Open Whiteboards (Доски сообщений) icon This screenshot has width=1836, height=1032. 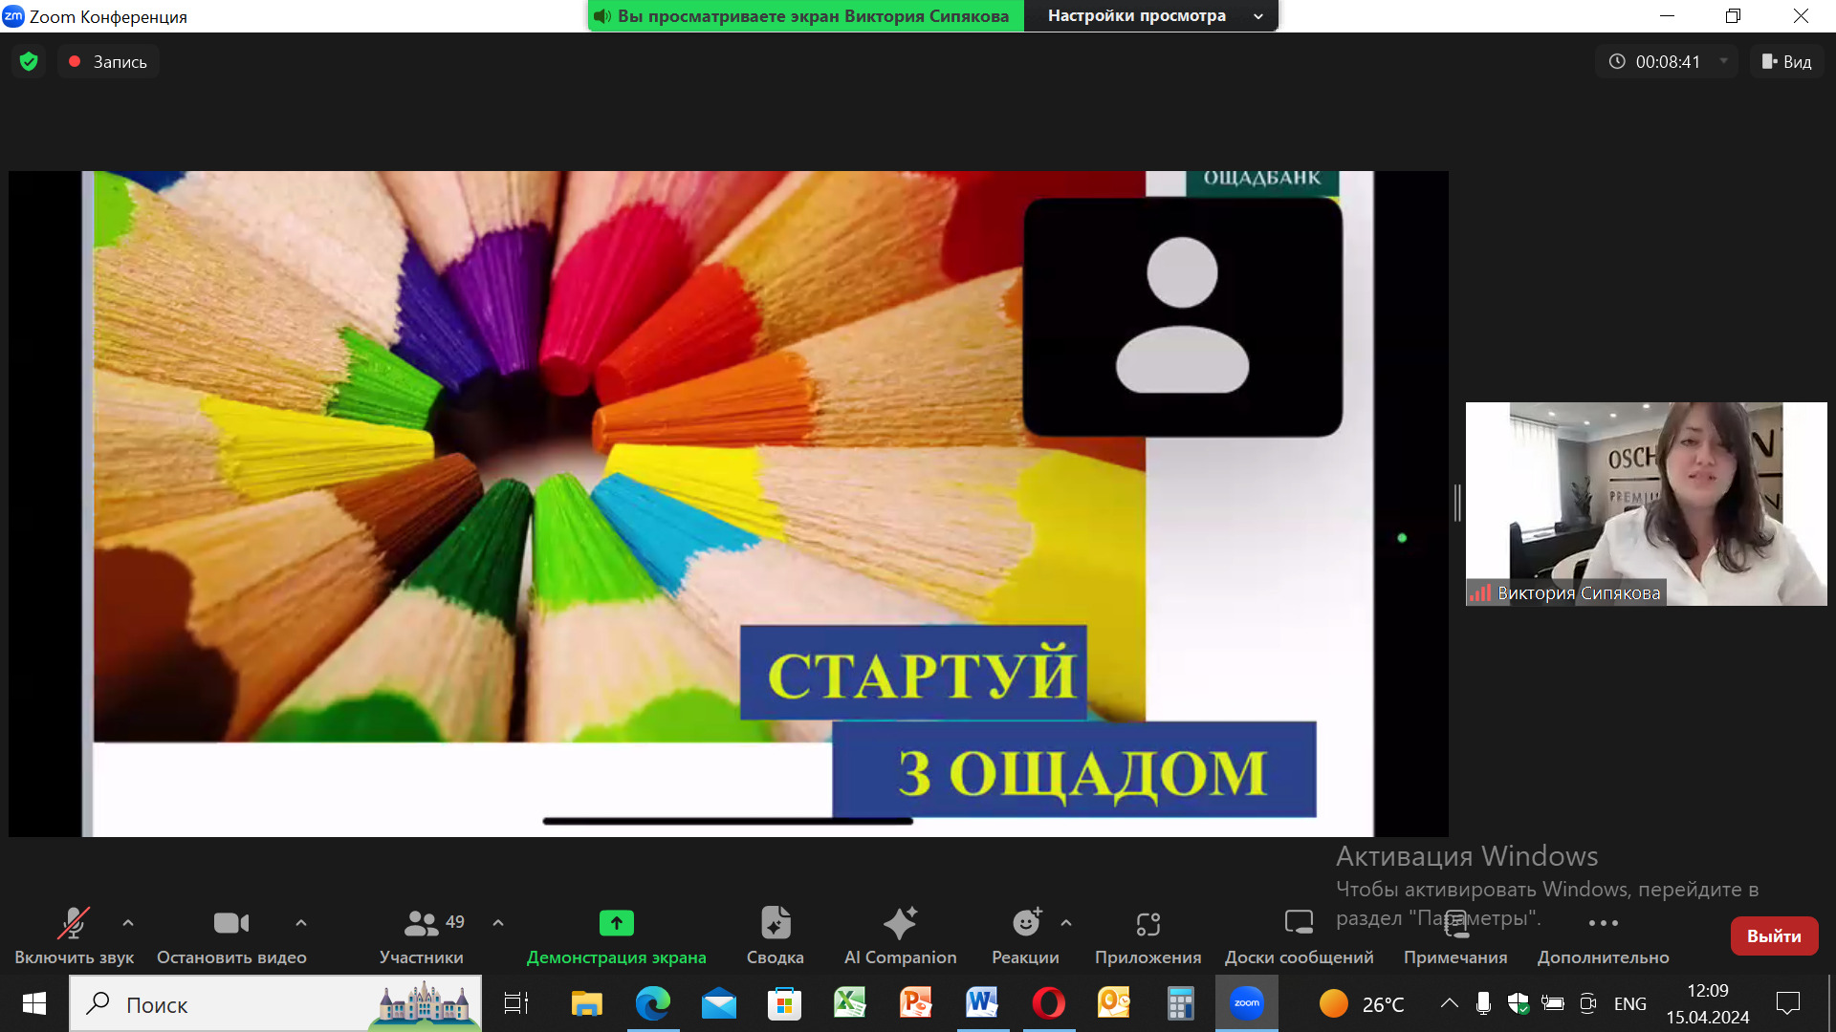(1299, 923)
